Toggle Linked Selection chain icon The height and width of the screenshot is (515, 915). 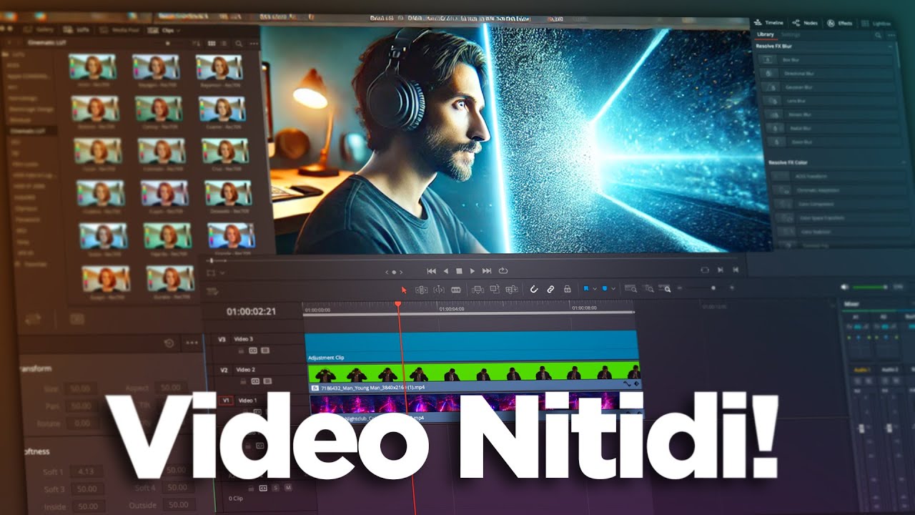click(550, 290)
